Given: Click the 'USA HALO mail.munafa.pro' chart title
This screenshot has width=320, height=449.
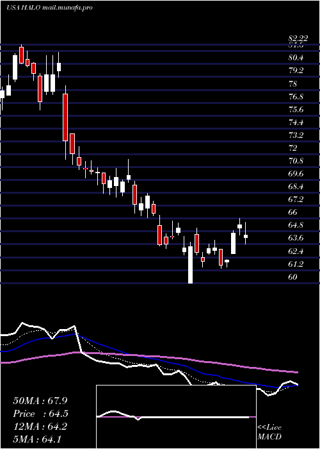Looking at the screenshot, I should [49, 8].
